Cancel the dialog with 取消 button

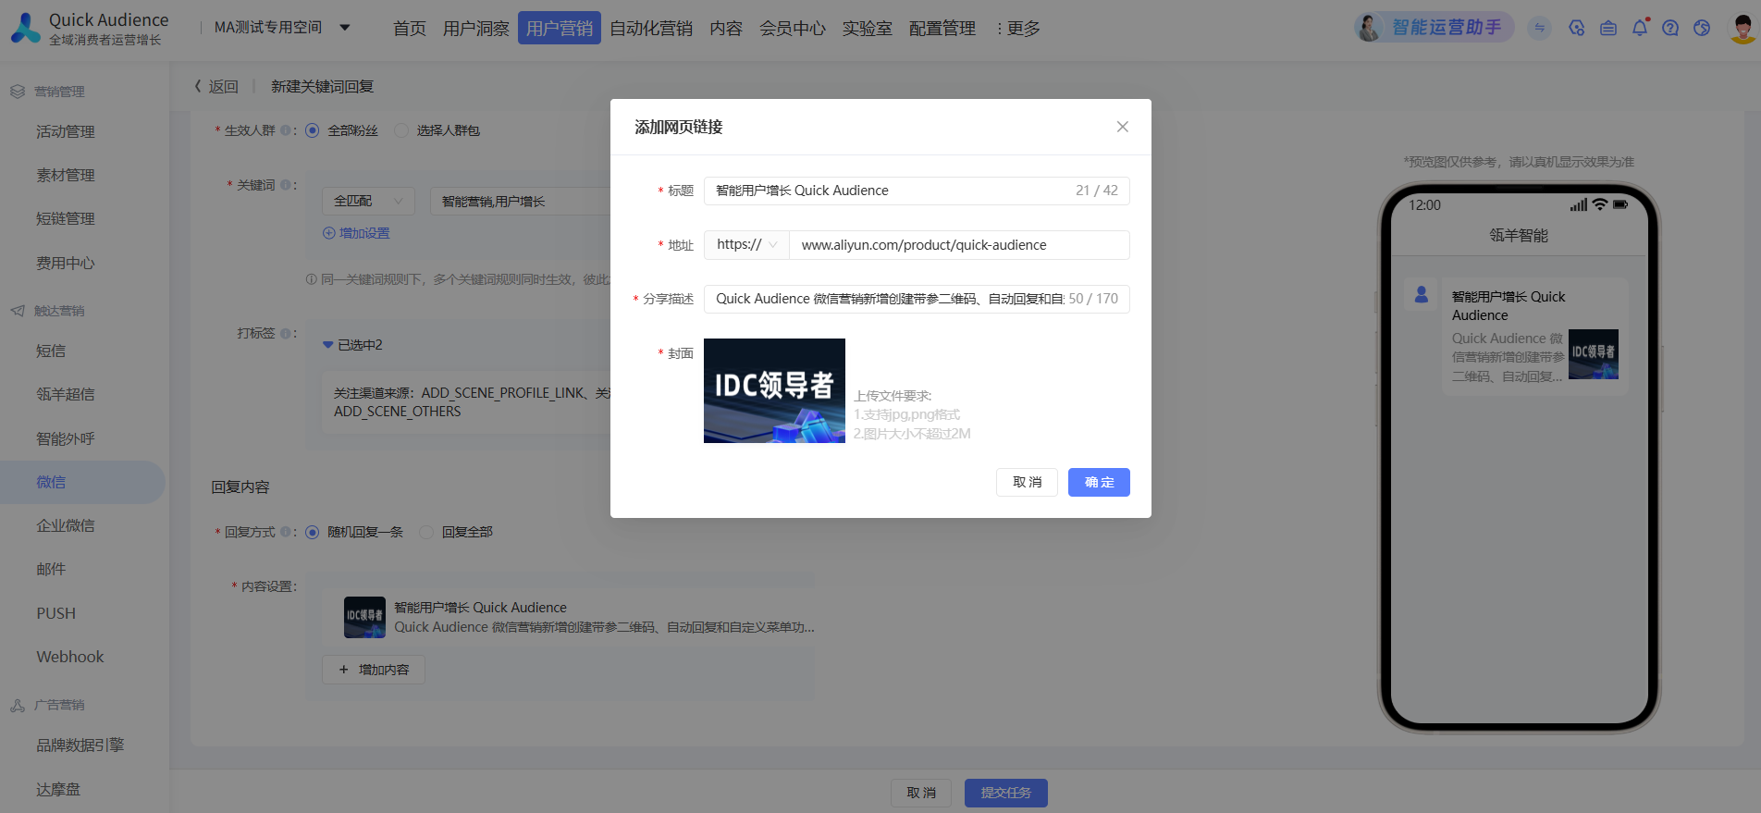click(1027, 482)
